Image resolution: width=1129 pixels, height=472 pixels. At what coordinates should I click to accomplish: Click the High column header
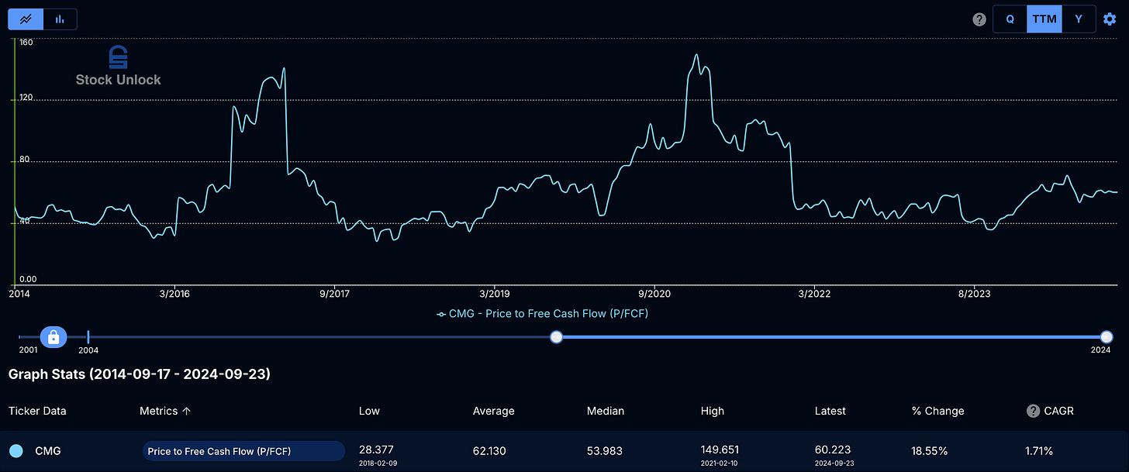713,411
